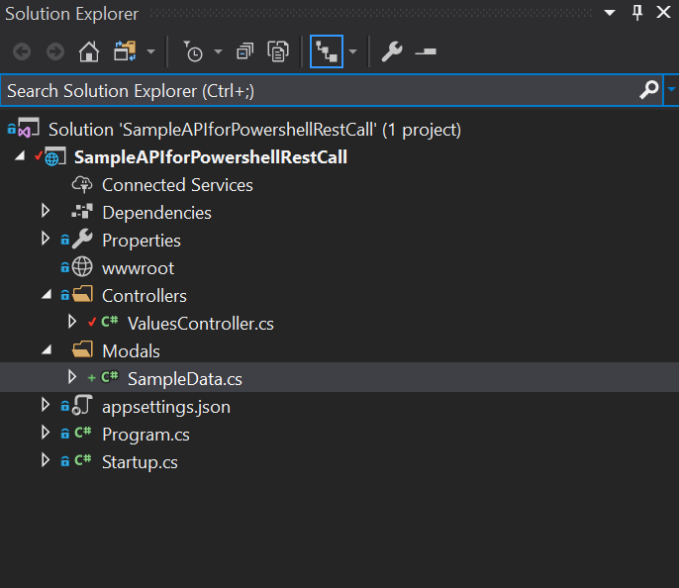Click the Home icon in Solution Explorer toolbar
This screenshot has height=588, width=679.
pyautogui.click(x=89, y=52)
